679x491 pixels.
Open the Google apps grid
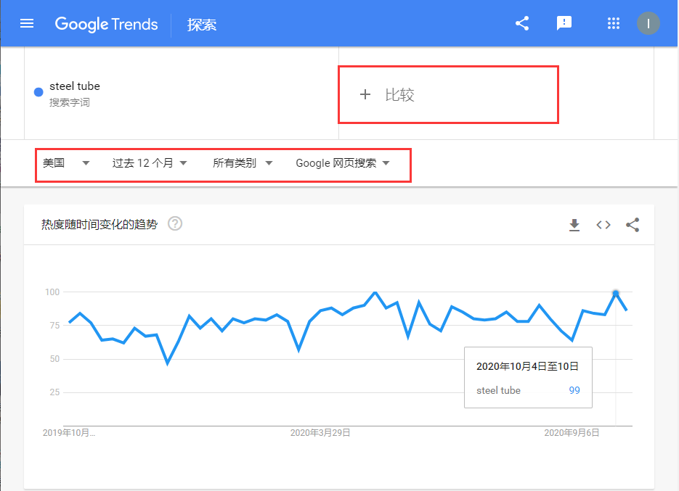[x=614, y=23]
